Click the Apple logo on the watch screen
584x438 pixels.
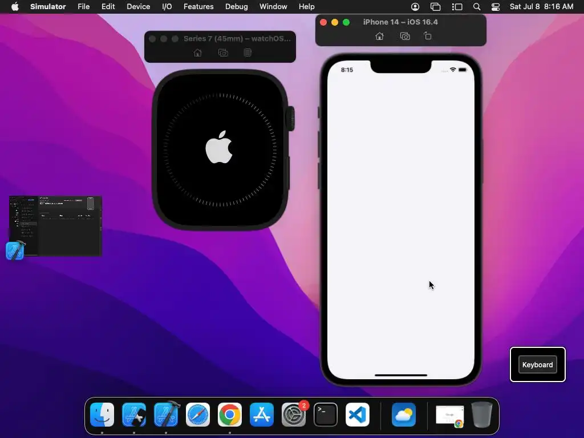(220, 147)
